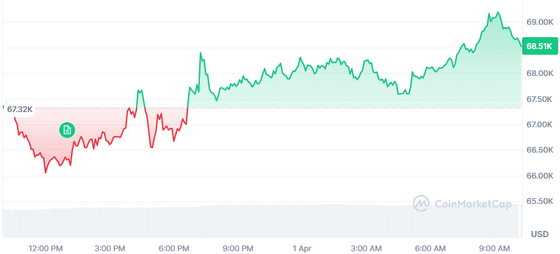Screen dimensions: 560x254
Task: Click the USD currency label
Action: (540, 234)
